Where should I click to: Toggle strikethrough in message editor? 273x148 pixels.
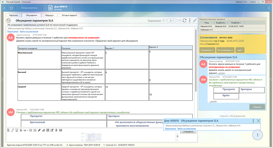[x=21, y=130]
